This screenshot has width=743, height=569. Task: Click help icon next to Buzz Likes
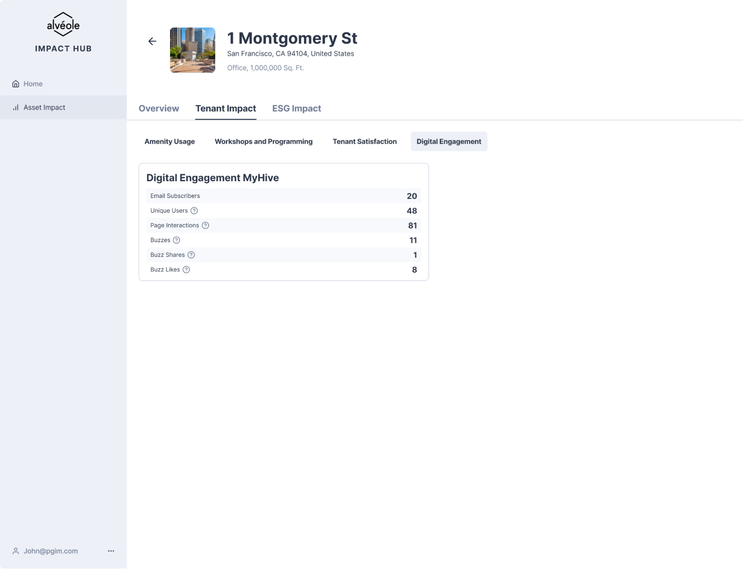[x=186, y=270]
